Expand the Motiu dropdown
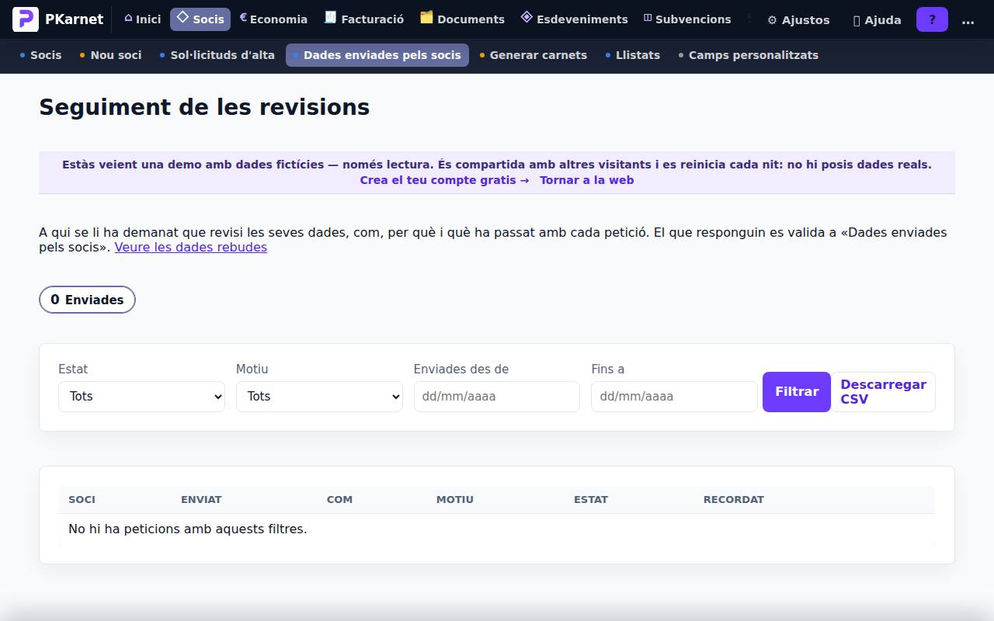 point(319,396)
